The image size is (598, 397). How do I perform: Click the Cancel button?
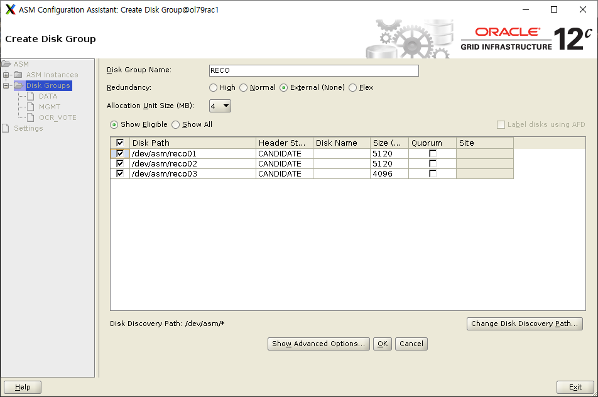point(411,344)
